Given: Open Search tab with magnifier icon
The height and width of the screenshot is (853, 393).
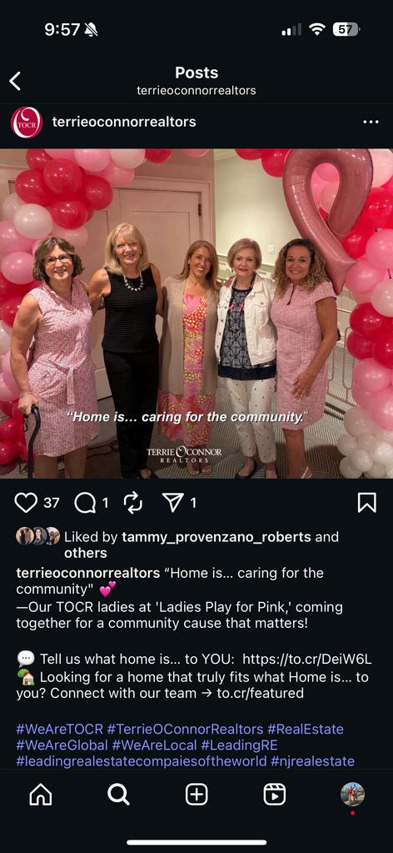Looking at the screenshot, I should tap(118, 795).
